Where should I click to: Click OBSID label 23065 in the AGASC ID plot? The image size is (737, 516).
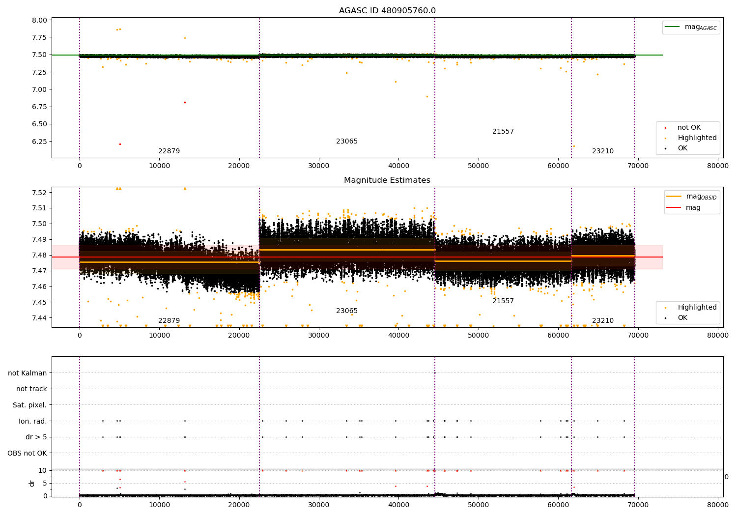tap(347, 142)
